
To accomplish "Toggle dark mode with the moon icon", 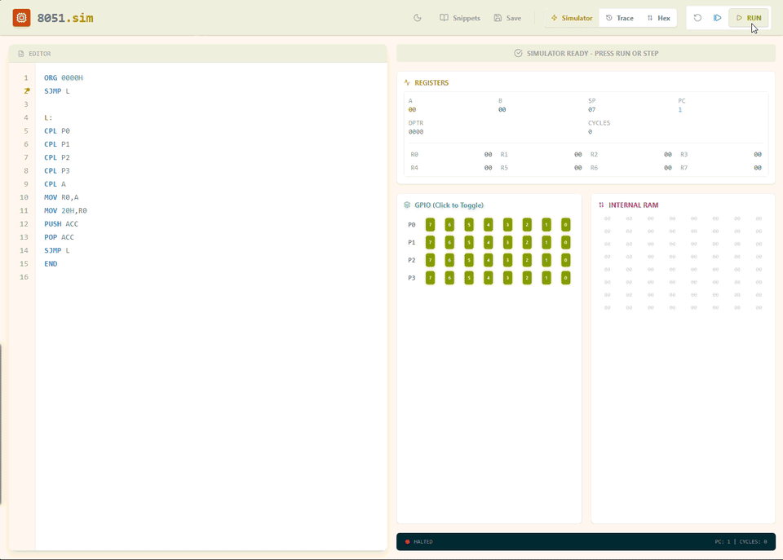I will point(418,18).
